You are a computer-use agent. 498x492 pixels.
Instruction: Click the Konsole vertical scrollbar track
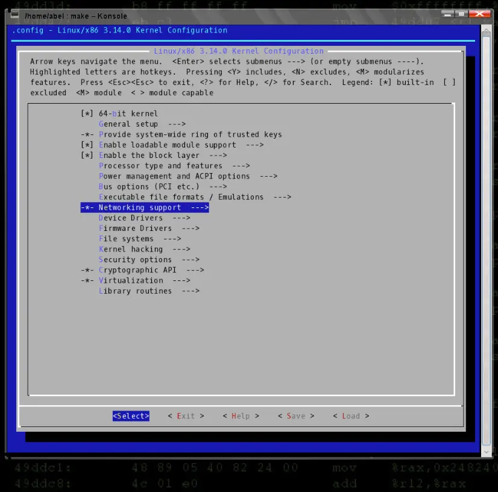coord(487,241)
